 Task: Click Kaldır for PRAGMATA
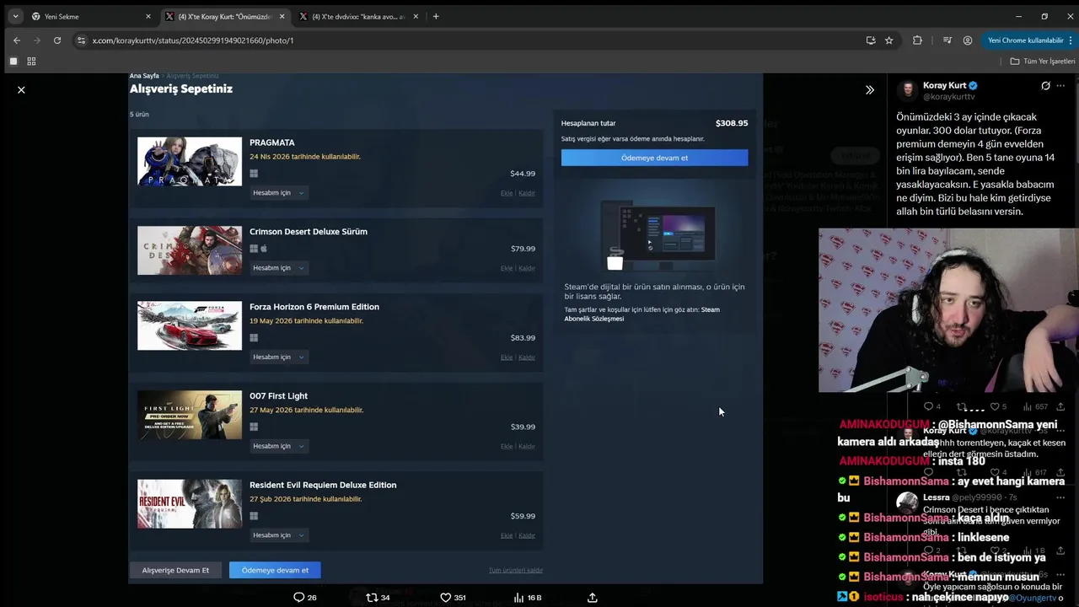(x=527, y=193)
